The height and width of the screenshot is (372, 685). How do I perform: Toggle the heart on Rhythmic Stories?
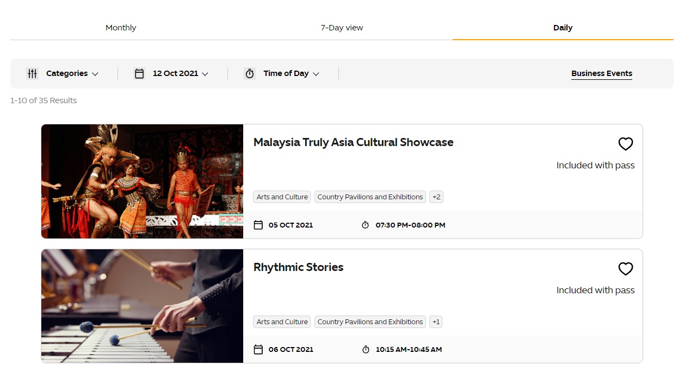pyautogui.click(x=626, y=269)
